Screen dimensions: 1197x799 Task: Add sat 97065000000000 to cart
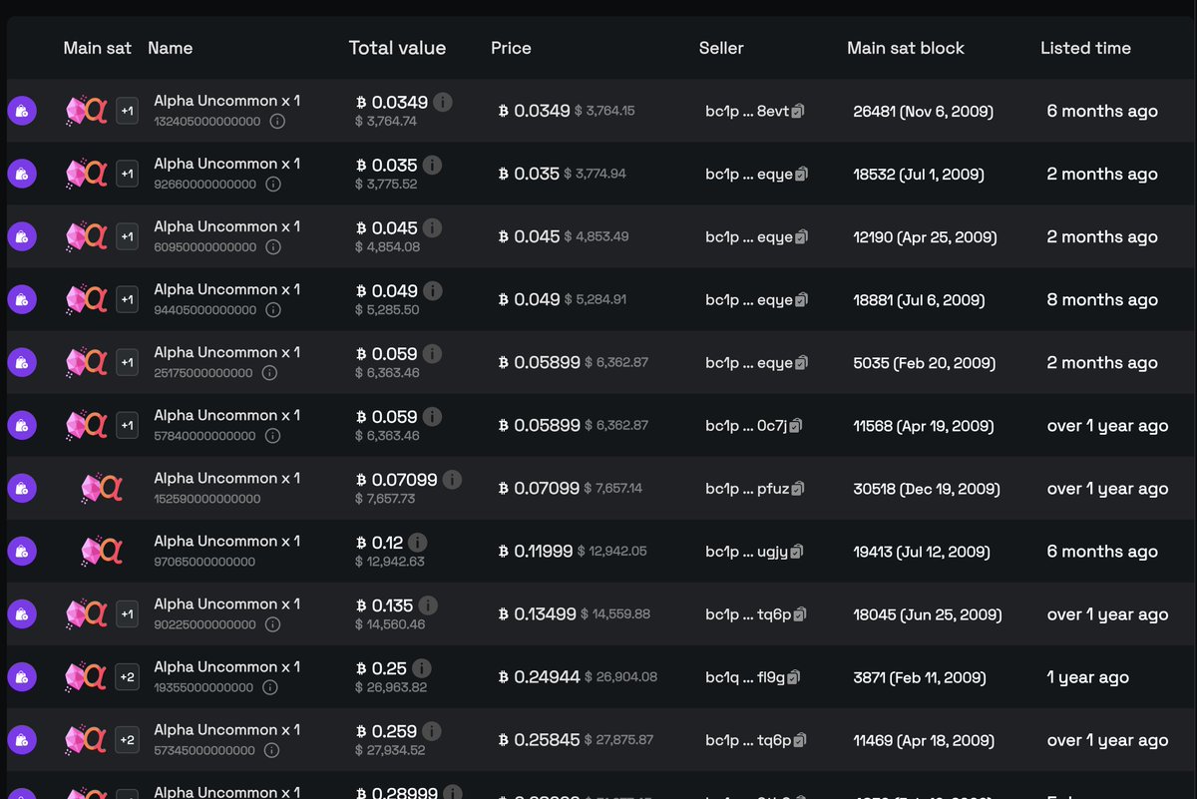click(x=22, y=552)
